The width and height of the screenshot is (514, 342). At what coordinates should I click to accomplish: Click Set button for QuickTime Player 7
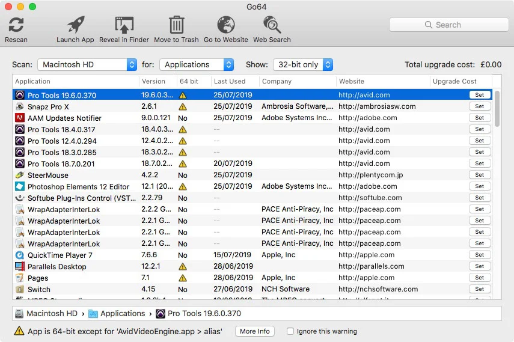480,255
